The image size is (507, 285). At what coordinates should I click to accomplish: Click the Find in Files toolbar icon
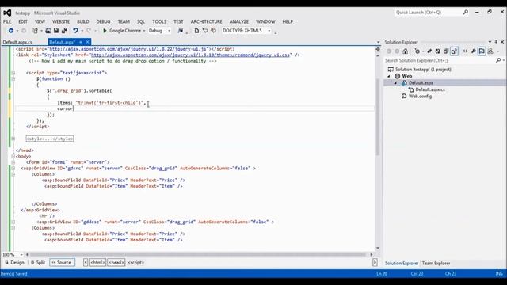181,31
